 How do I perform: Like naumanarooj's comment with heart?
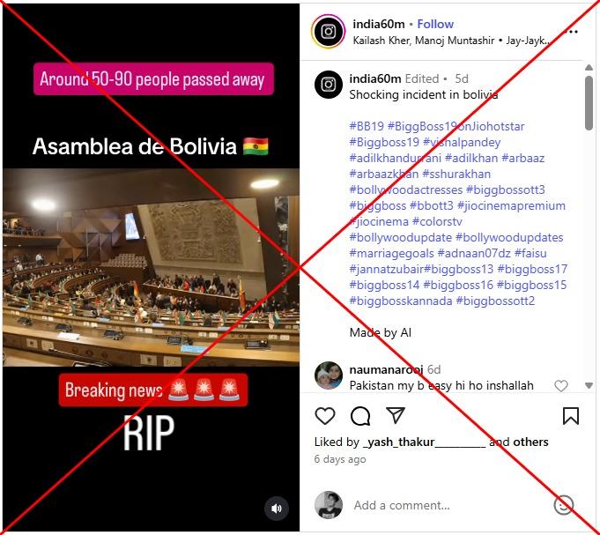point(561,386)
